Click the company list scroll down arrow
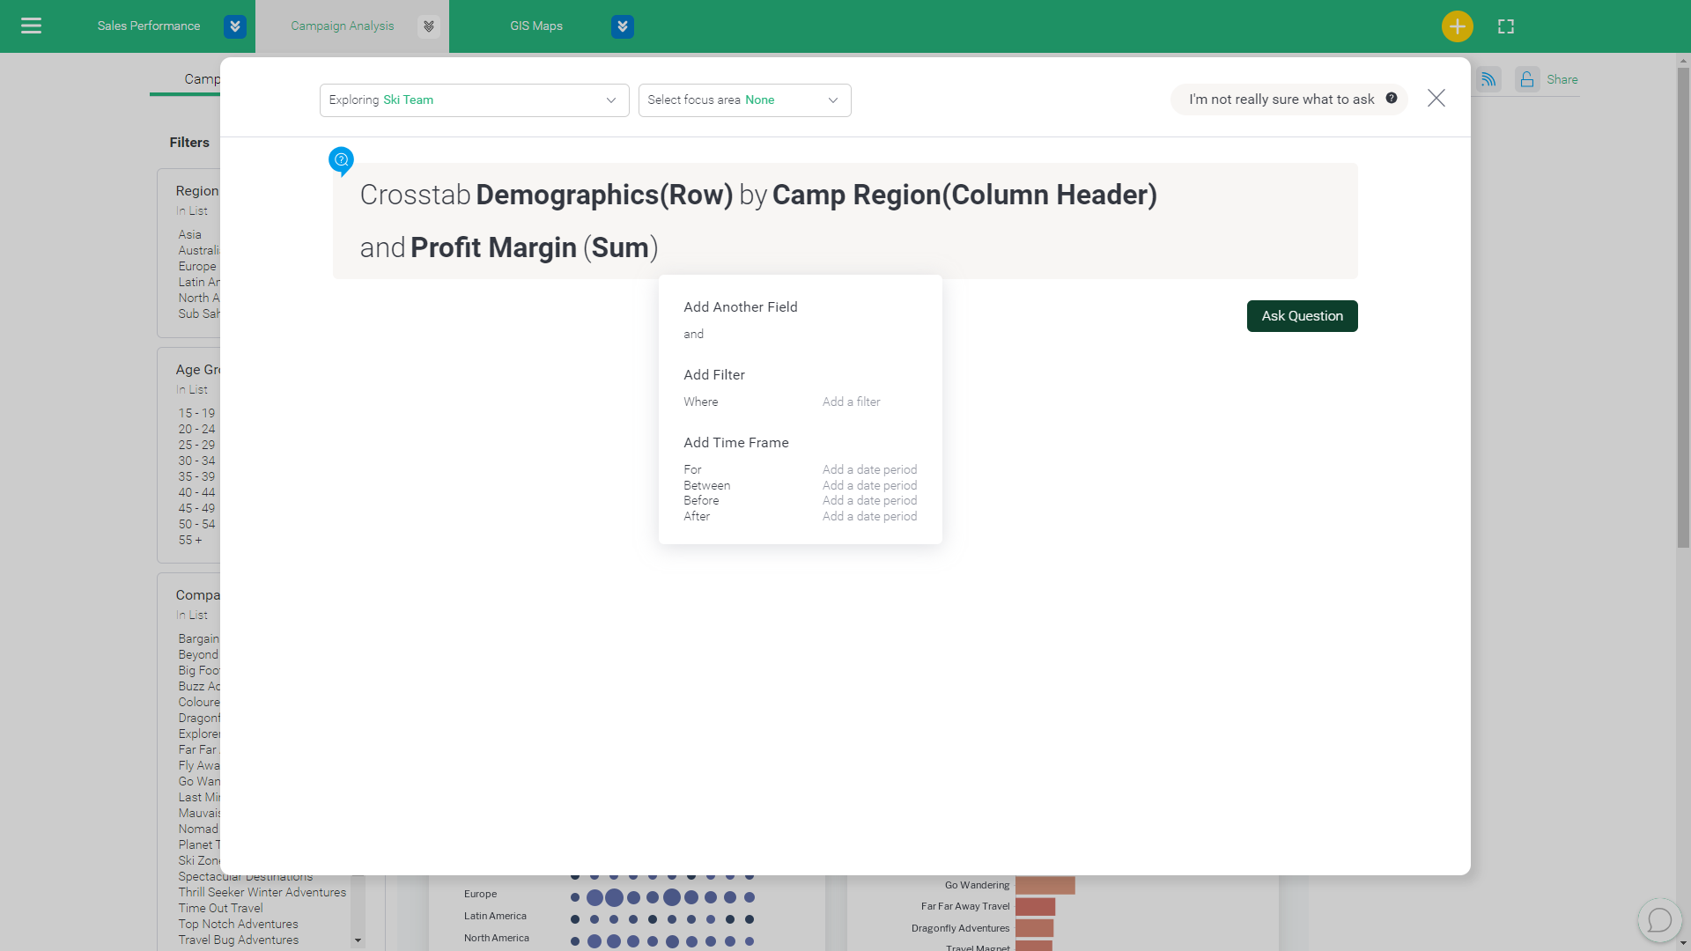 358,940
